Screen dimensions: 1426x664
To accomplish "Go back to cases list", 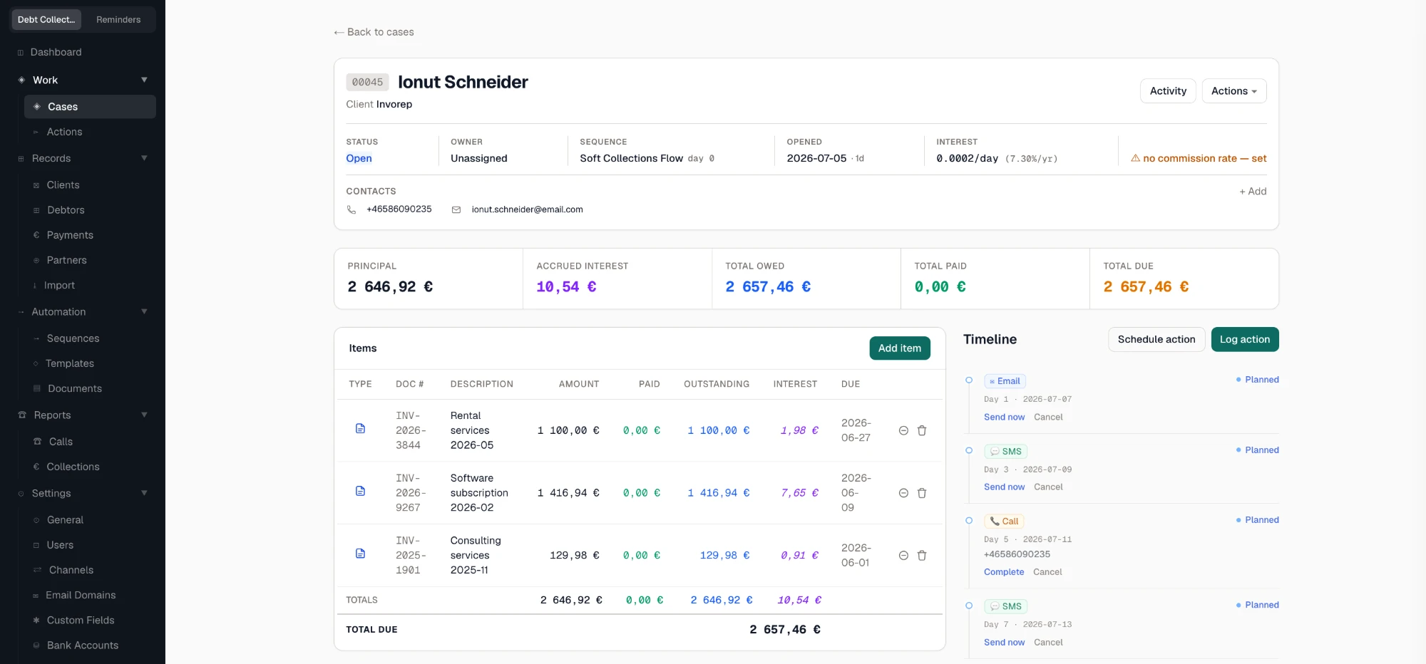I will tap(374, 32).
